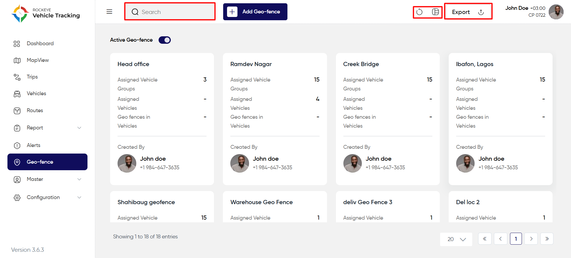Viewport: 571px width, 258px height.
Task: Click the Master user icon
Action: click(17, 179)
